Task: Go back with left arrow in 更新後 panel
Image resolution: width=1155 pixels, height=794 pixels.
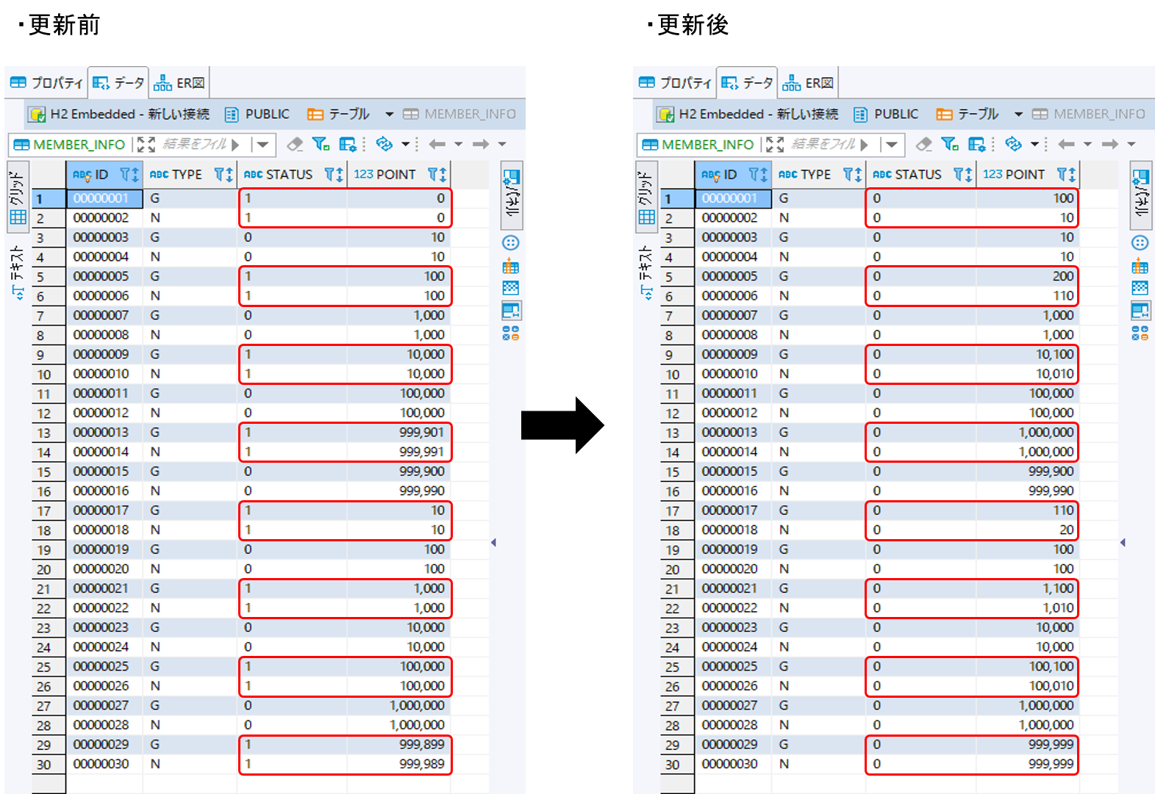Action: [1067, 144]
